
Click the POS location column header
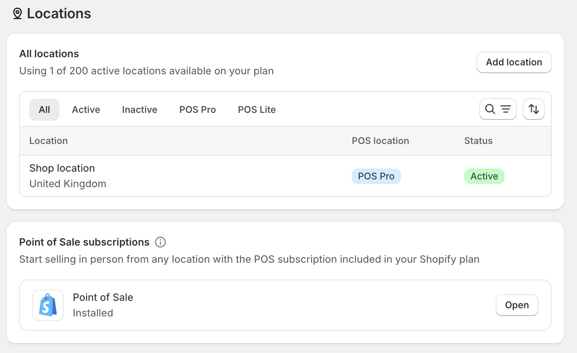click(380, 141)
